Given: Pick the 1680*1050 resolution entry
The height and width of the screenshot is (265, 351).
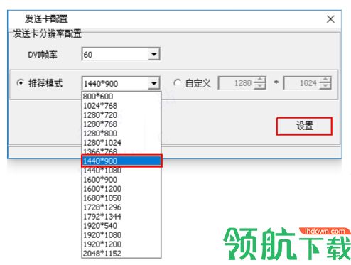Looking at the screenshot, I should click(x=121, y=198).
